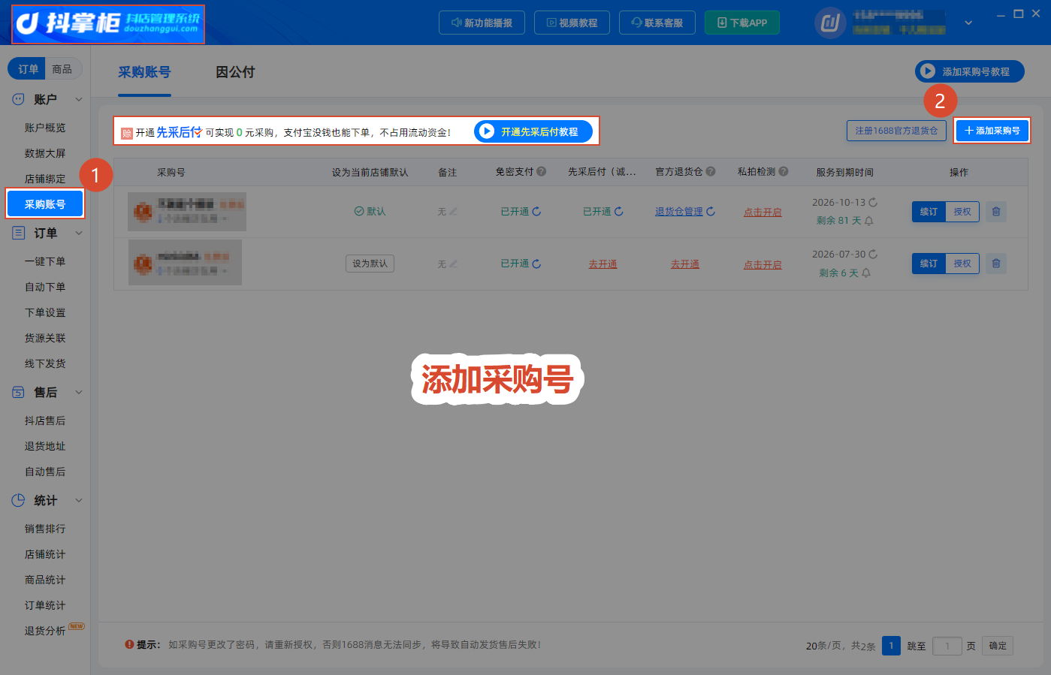Select 采购账号 in the sidebar

pyautogui.click(x=45, y=204)
